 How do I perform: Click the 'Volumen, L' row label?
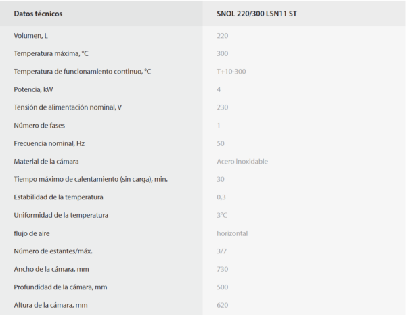[x=31, y=35]
